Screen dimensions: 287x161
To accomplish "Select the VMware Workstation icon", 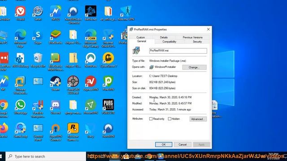I will click(20, 85).
